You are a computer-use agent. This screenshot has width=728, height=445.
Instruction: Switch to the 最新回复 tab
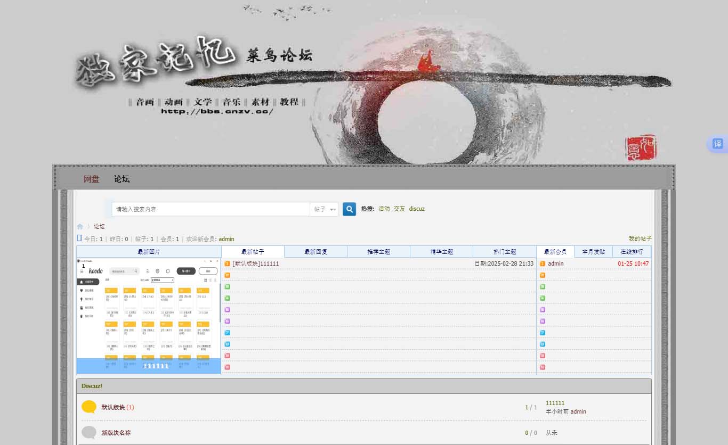tap(316, 252)
